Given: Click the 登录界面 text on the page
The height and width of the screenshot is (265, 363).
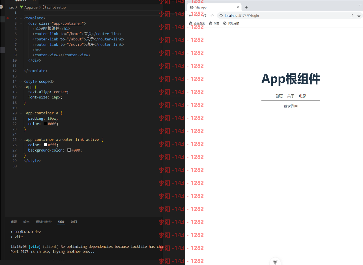Looking at the screenshot, I should pyautogui.click(x=291, y=106).
